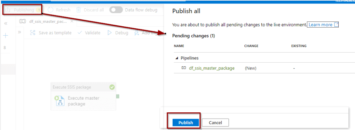Collapse the left sidebar with double chevron

6,23
